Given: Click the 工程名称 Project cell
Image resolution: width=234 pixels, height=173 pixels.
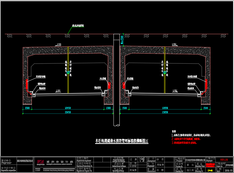Looking at the screenshot, I should (x=180, y=159).
